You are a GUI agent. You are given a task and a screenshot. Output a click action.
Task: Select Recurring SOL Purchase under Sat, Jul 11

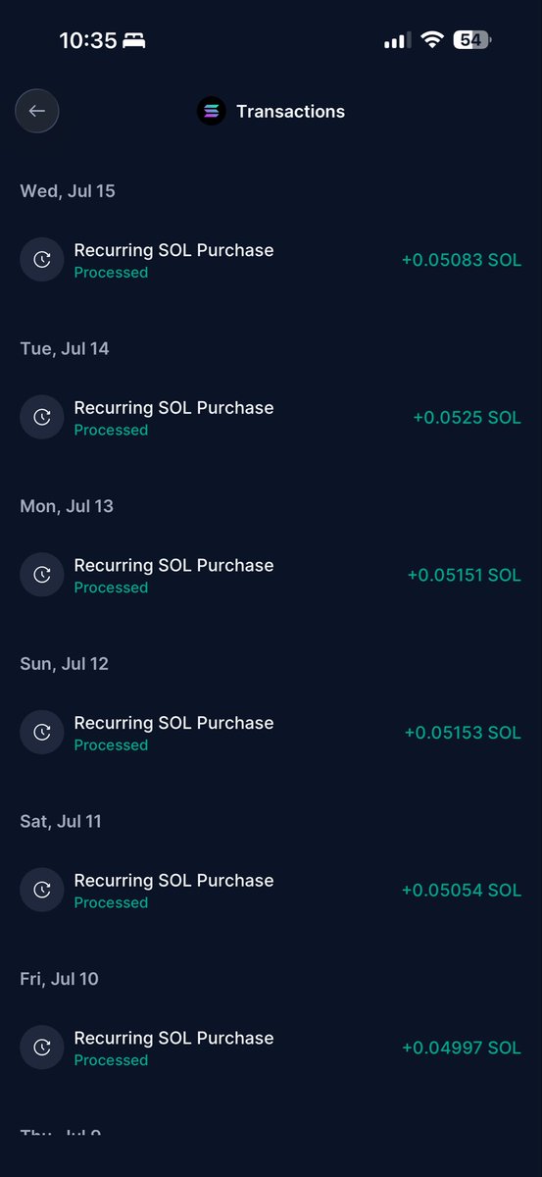173,881
